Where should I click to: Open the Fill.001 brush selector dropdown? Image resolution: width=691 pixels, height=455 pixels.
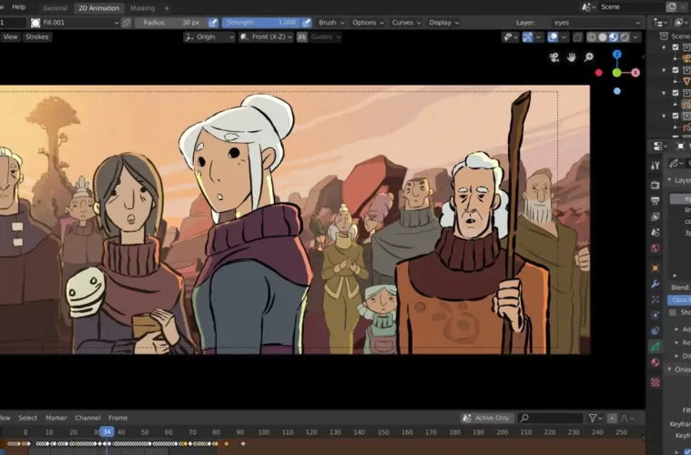pyautogui.click(x=75, y=23)
